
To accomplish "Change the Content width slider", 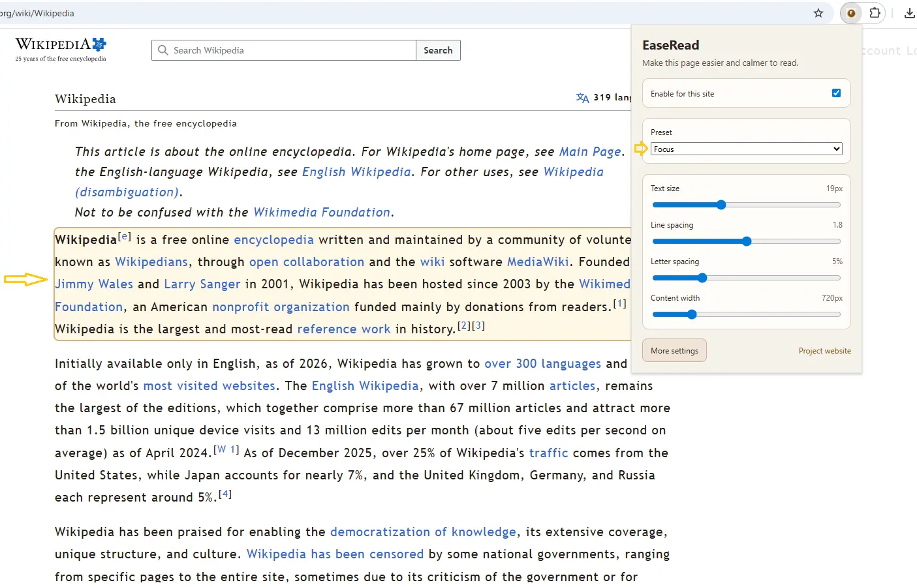I will 691,314.
